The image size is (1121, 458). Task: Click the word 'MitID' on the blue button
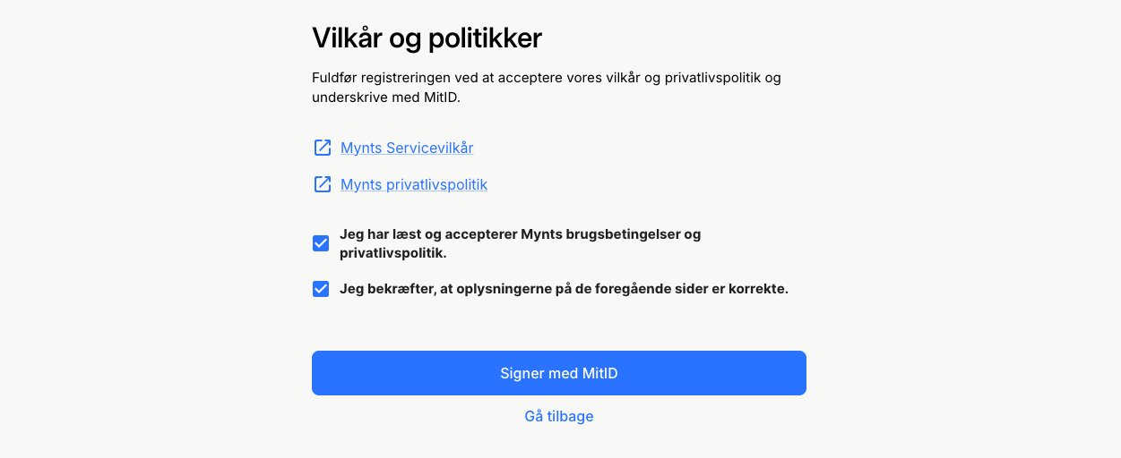599,373
